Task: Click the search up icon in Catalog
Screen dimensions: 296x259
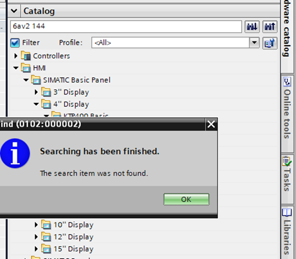Action: (x=270, y=26)
